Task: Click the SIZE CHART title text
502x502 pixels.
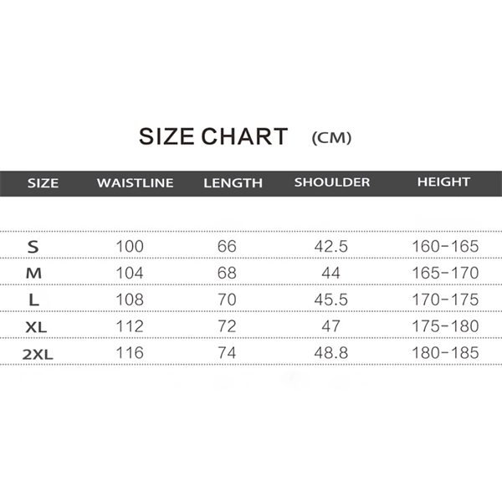Action: (213, 136)
